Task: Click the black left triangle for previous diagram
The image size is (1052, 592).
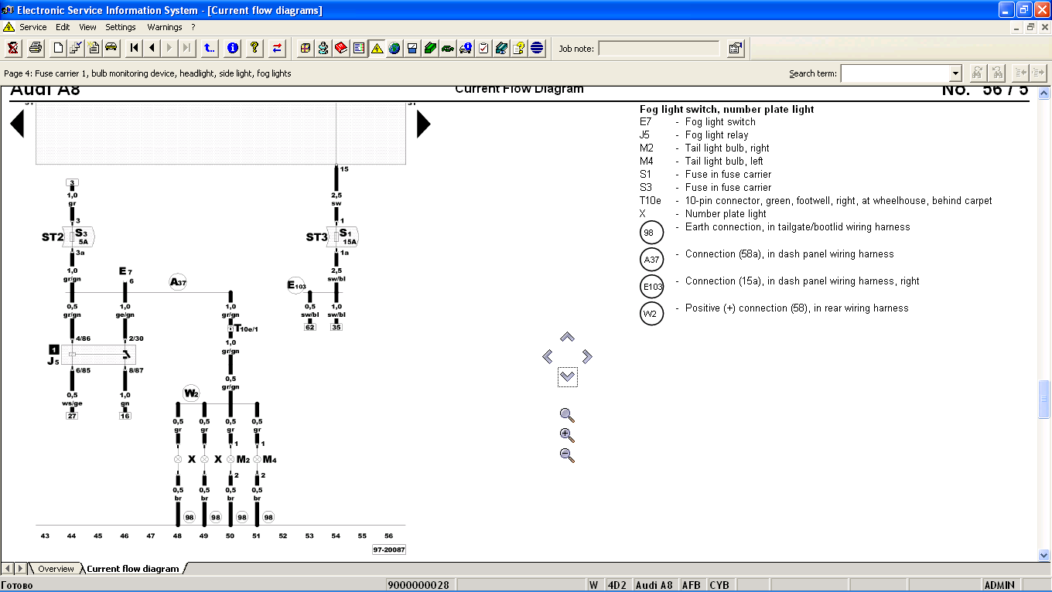Action: pos(17,124)
